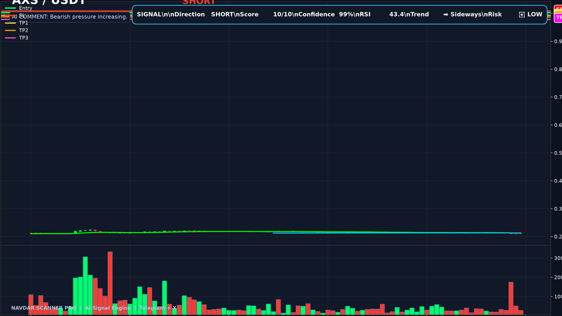Click the AI Signal Engine footer text

[108, 308]
